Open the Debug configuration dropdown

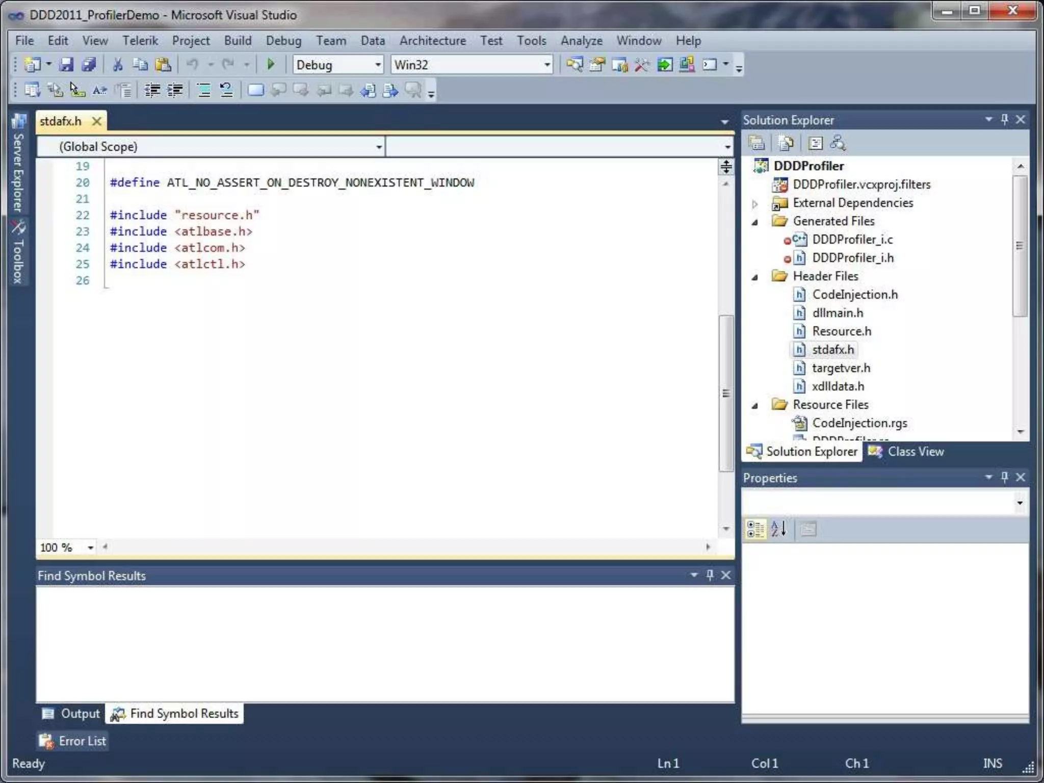point(378,65)
